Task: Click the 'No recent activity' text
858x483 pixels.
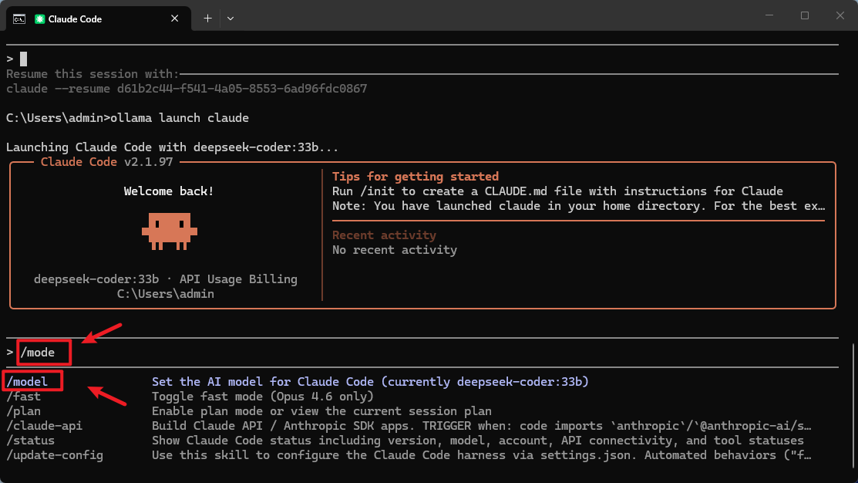Action: 395,250
